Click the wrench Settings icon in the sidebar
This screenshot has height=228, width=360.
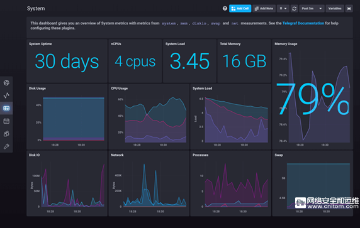6,146
